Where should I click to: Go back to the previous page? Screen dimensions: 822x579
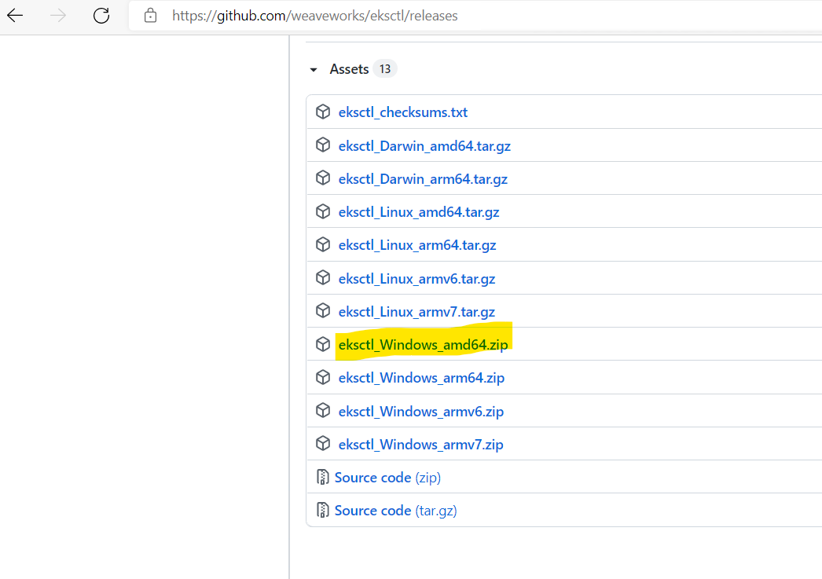15,16
